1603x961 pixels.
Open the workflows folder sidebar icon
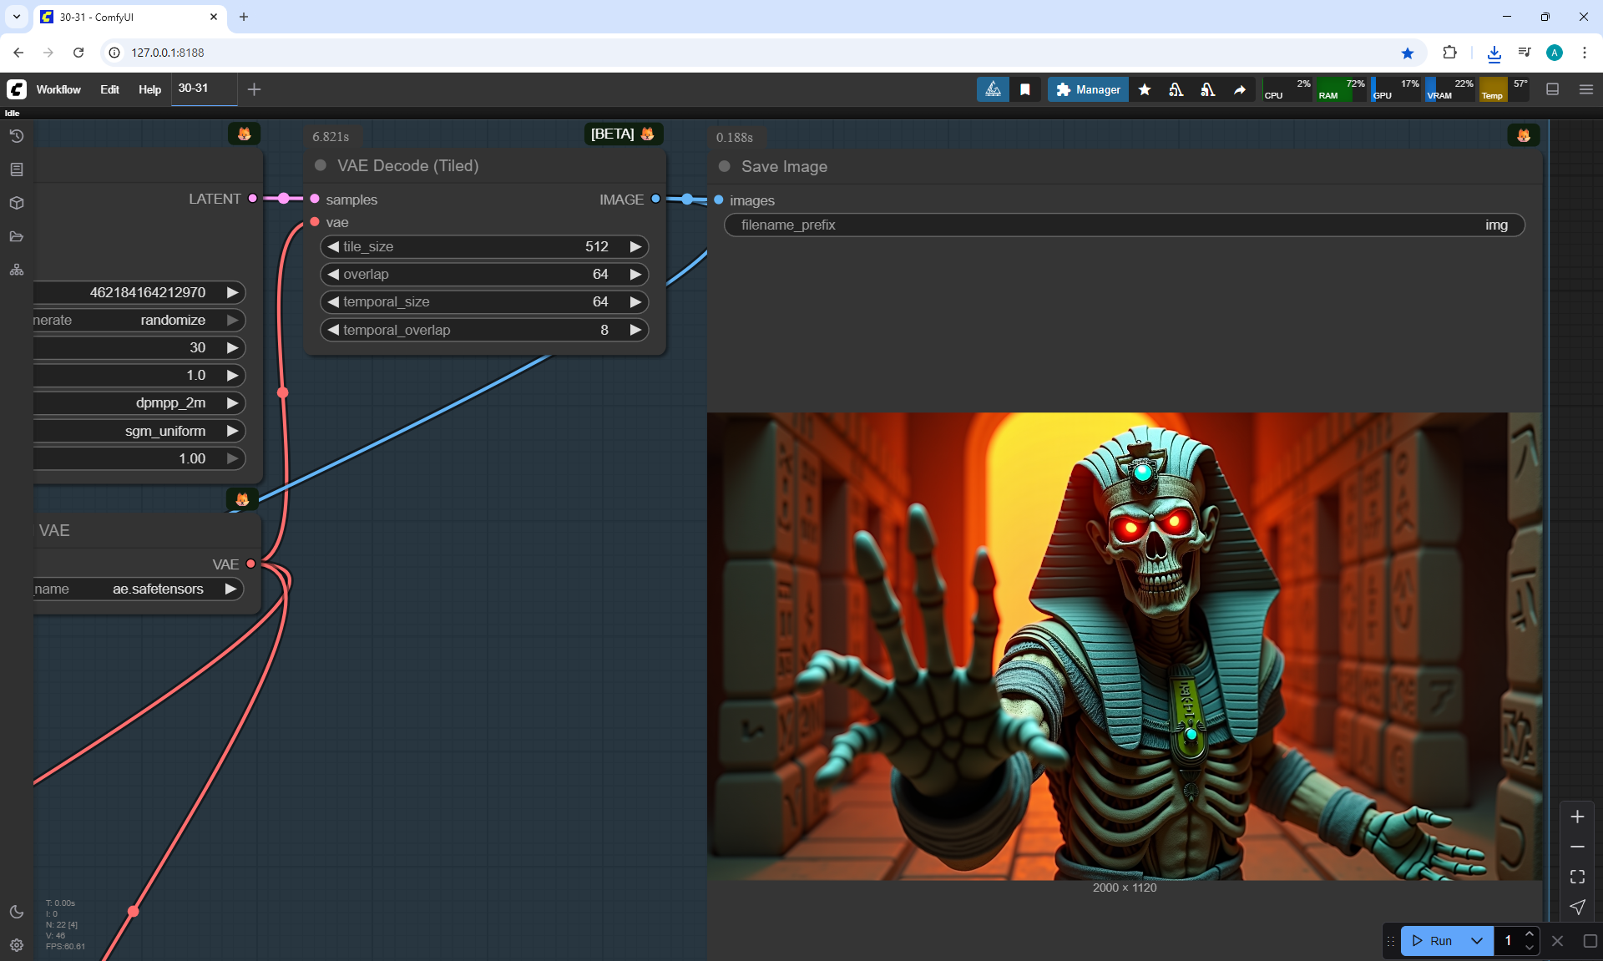[17, 236]
